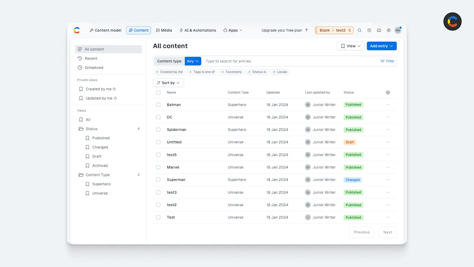The image size is (474, 267).
Task: Click the MW user avatar
Action: click(x=398, y=30)
